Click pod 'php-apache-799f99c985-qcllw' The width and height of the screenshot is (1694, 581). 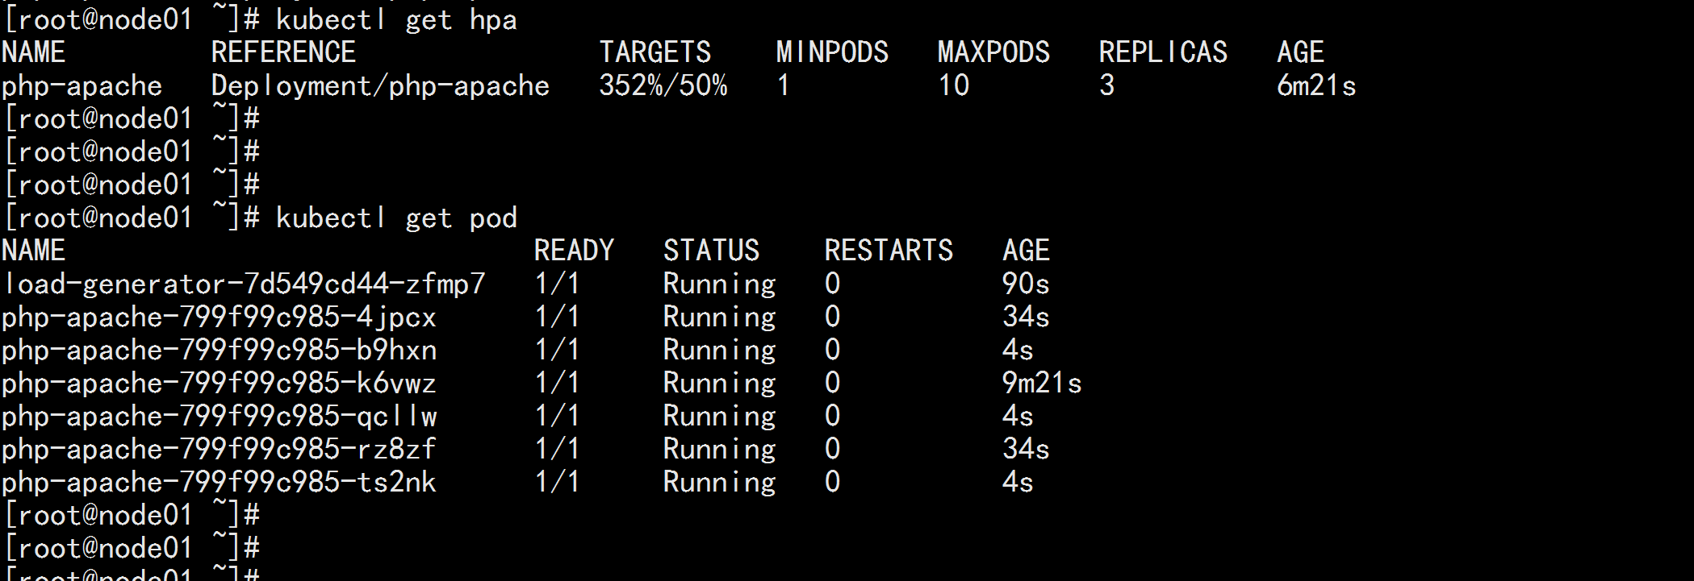219,416
